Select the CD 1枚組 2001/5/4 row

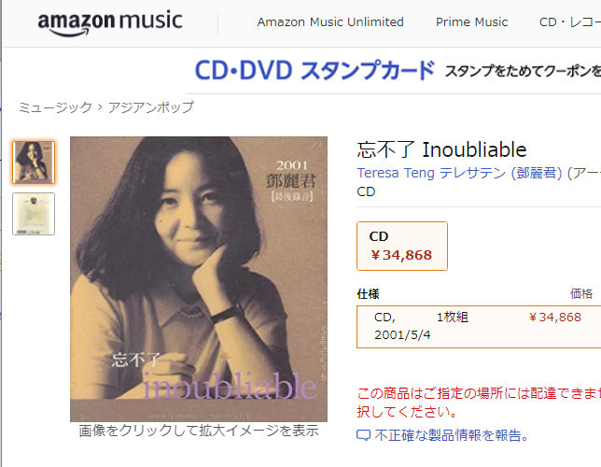coord(479,327)
